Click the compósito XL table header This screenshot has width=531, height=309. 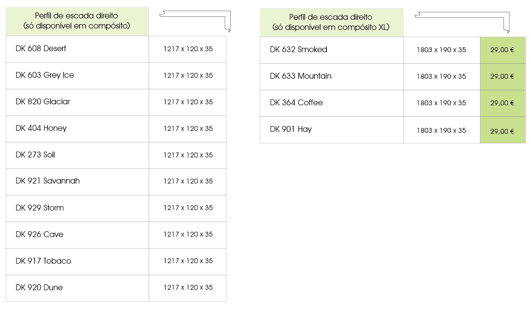click(x=331, y=22)
